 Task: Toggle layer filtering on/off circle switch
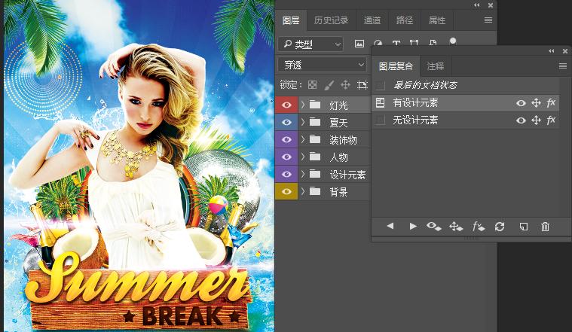453,41
